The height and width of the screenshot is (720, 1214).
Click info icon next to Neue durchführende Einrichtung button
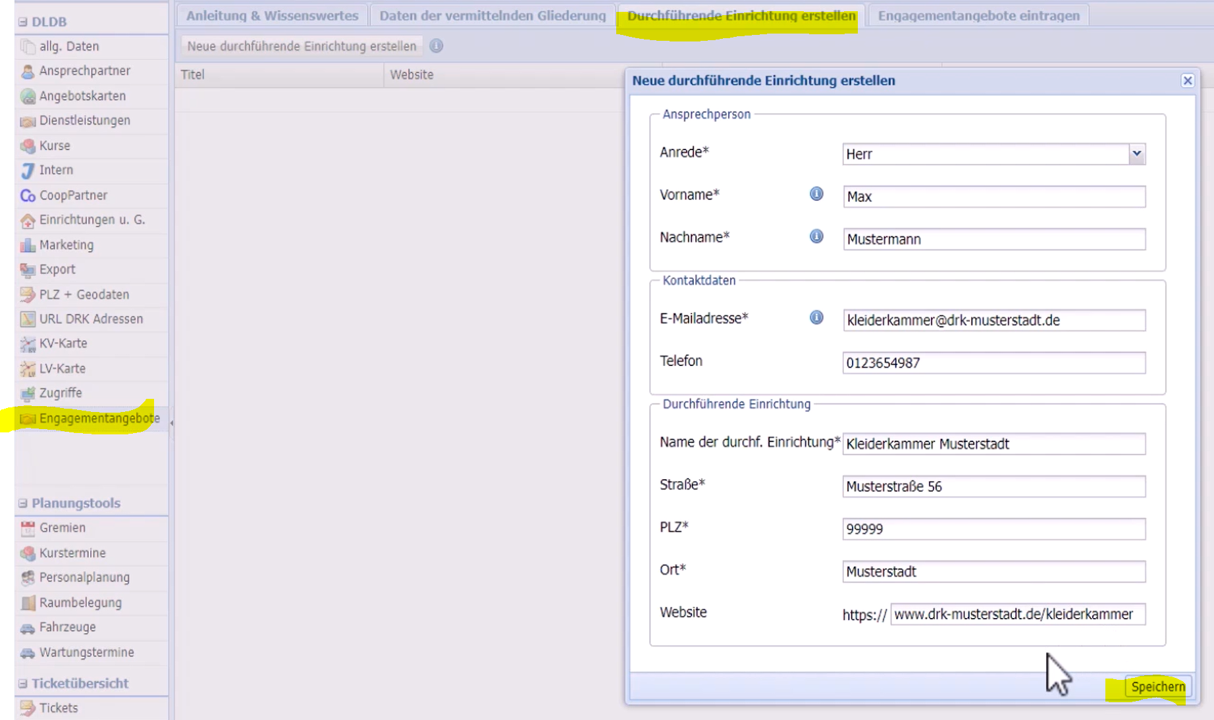436,46
